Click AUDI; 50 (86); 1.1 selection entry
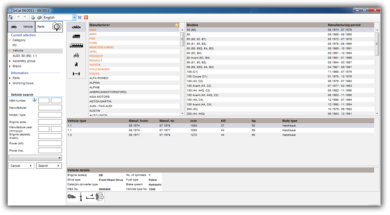Screen dimensions: 390x215 pos(25,56)
